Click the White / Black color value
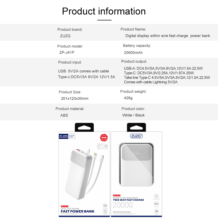 pyautogui.click(x=134, y=115)
